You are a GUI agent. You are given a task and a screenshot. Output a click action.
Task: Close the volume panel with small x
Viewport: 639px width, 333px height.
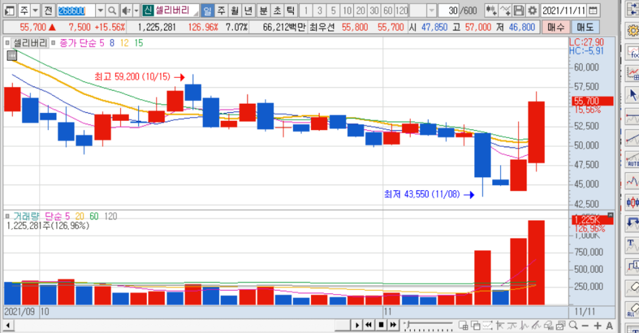click(610, 215)
